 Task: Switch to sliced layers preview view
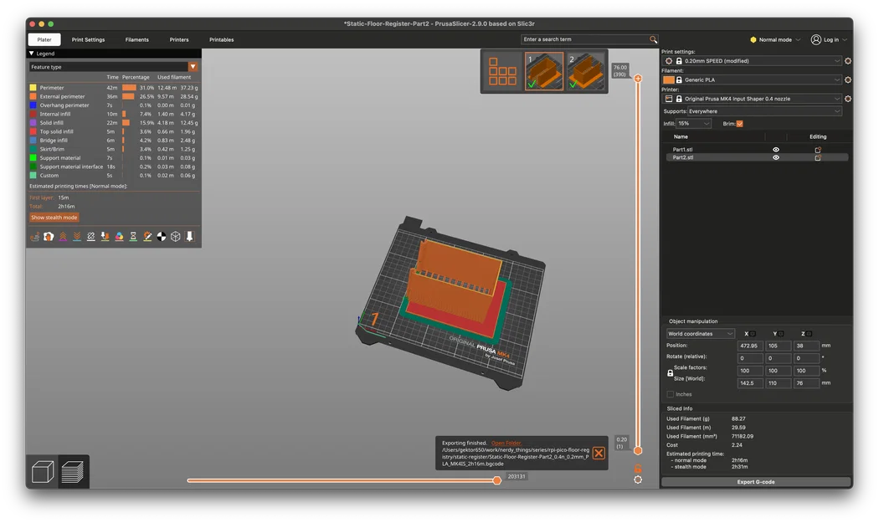click(x=73, y=471)
